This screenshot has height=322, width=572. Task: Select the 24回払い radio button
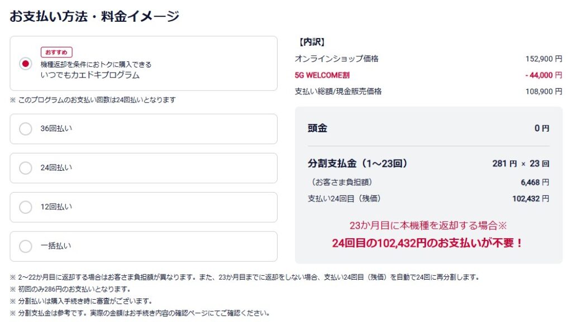coord(26,168)
